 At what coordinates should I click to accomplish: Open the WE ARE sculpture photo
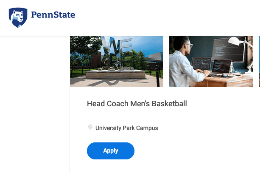coord(116,61)
